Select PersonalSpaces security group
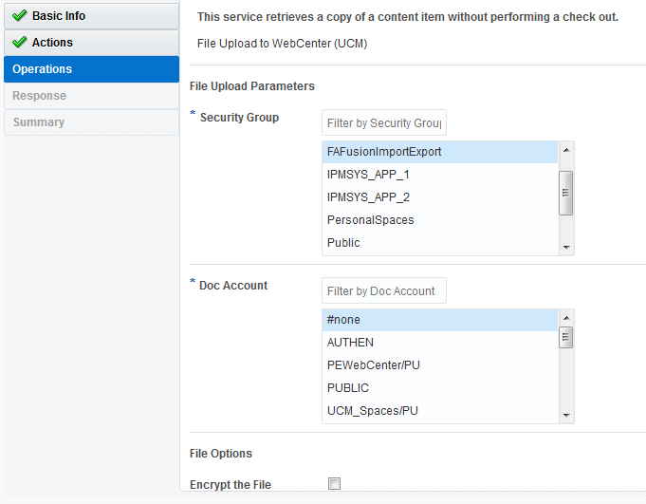646x504 pixels. click(x=440, y=220)
